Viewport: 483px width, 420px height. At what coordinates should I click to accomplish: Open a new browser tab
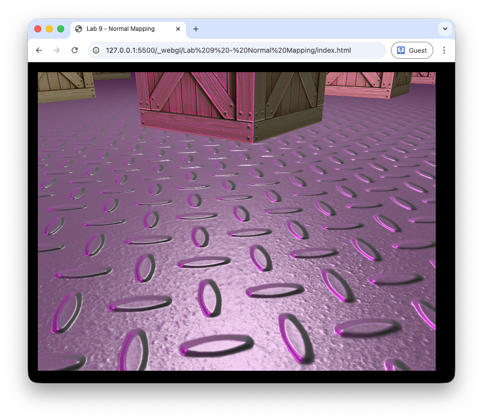coord(196,29)
